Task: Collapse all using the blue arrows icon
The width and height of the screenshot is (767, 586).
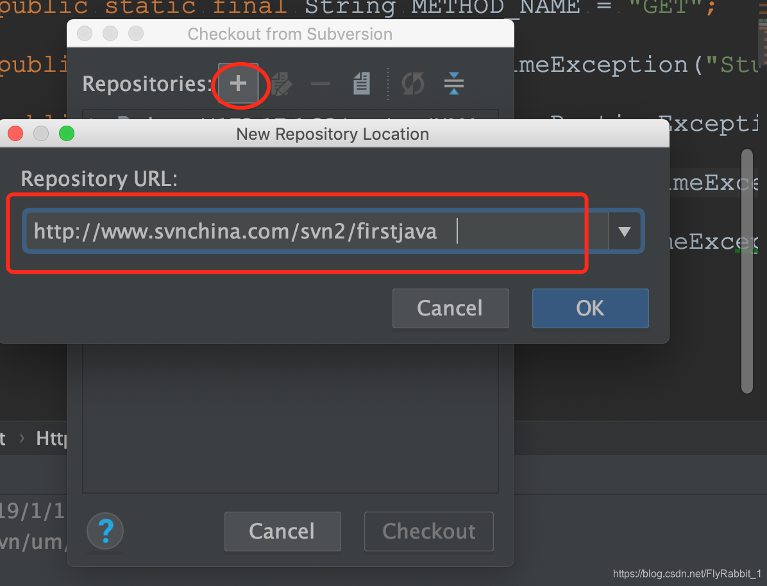Action: 454,83
